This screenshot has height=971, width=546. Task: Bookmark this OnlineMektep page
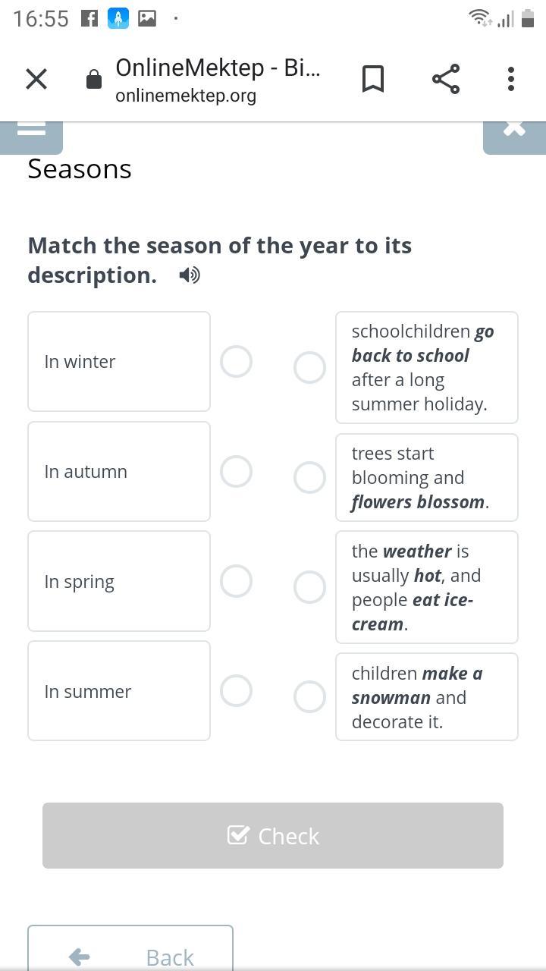click(x=372, y=79)
